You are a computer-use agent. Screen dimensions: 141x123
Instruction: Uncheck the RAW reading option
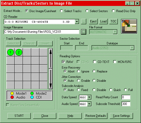63,62
